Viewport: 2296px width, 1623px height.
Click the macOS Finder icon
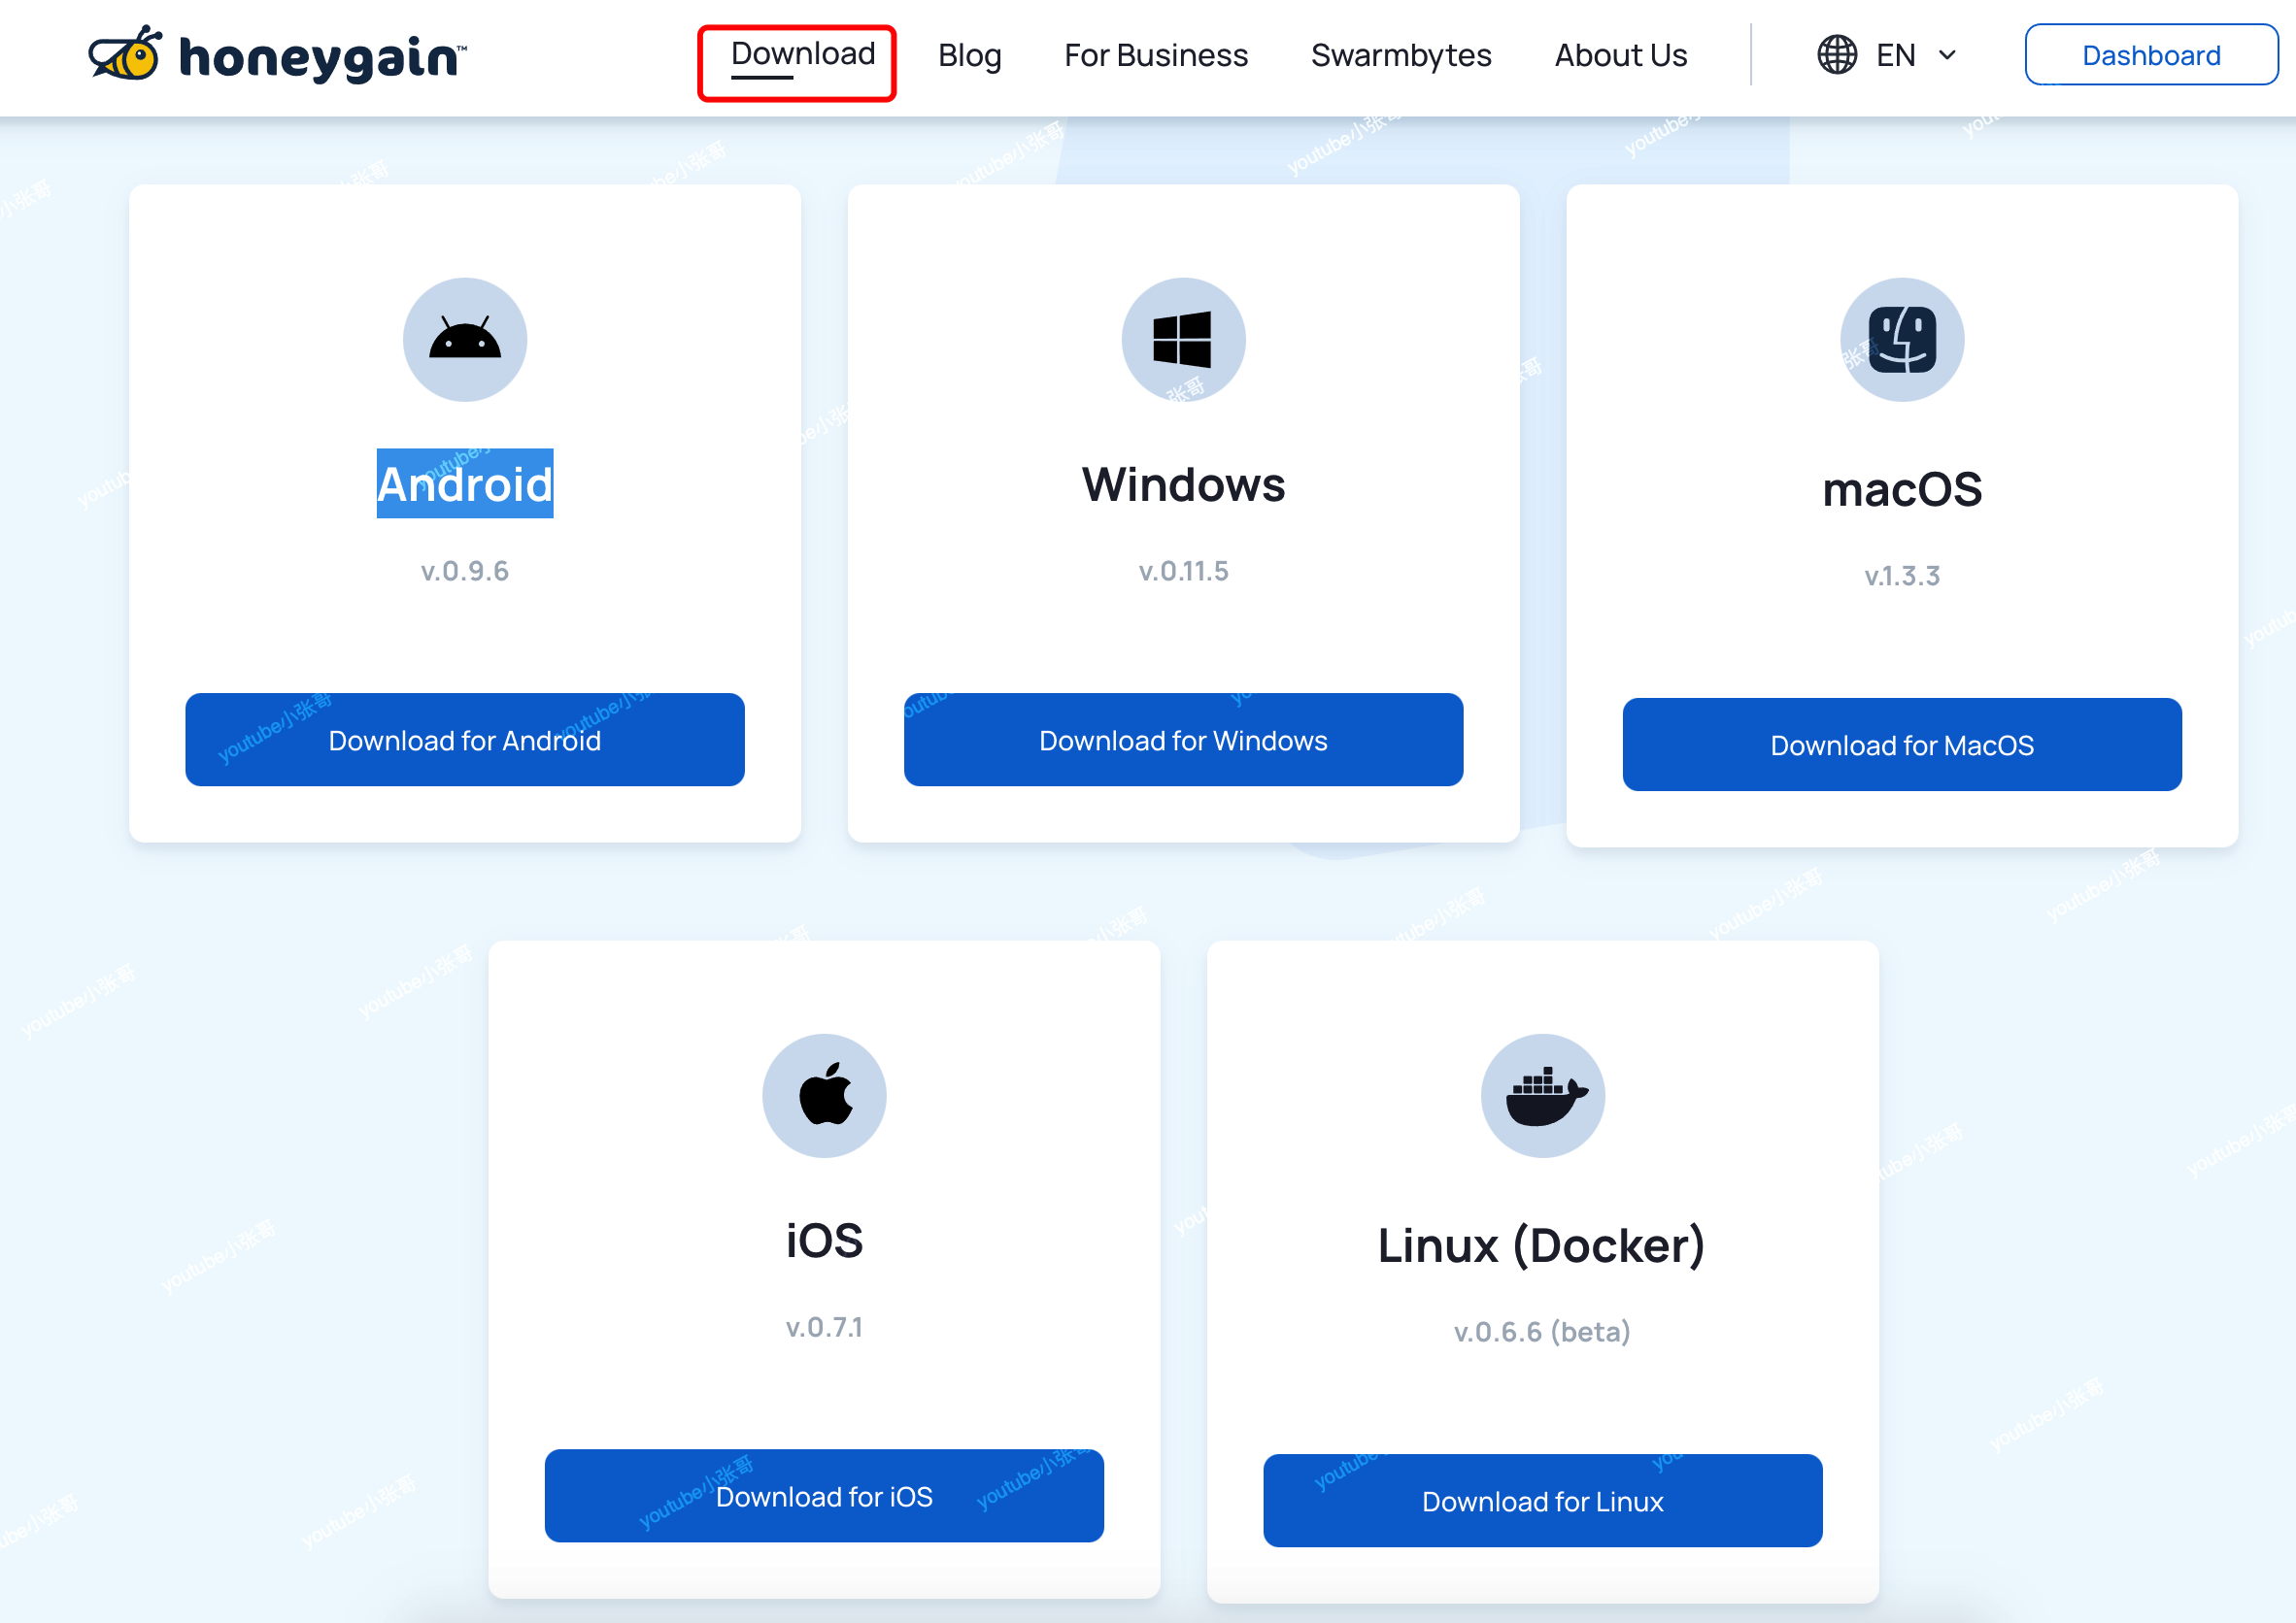pyautogui.click(x=1902, y=340)
